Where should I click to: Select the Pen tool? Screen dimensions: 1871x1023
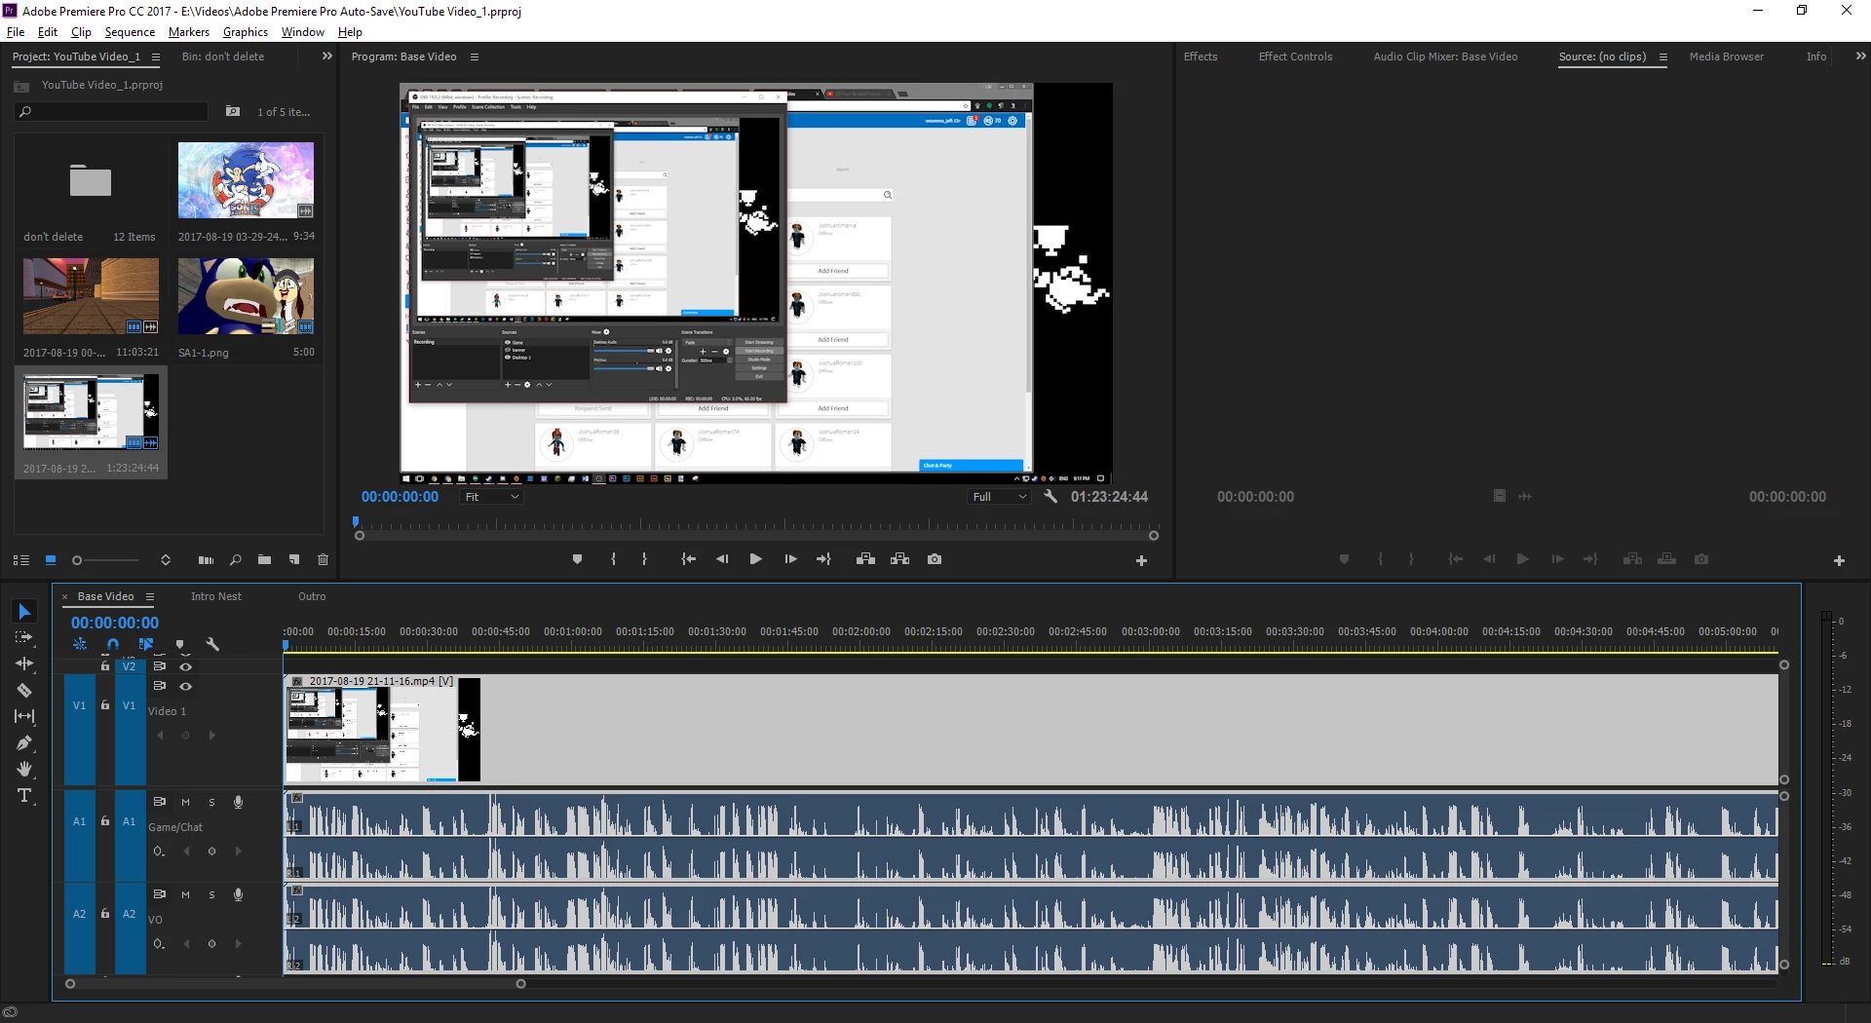coord(24,742)
